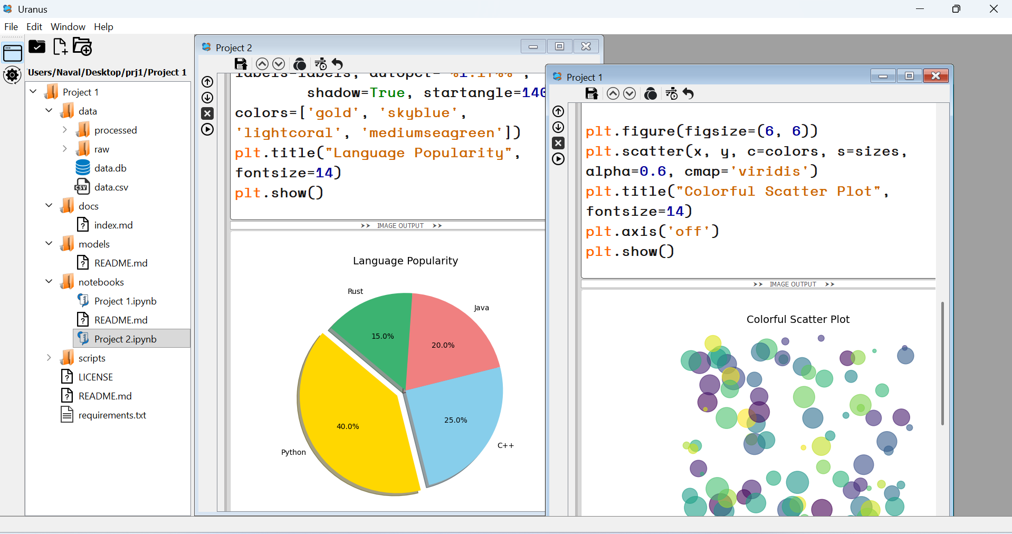Select Project 2.ipynb in the file tree
Screen dimensions: 1012x534
coord(125,339)
